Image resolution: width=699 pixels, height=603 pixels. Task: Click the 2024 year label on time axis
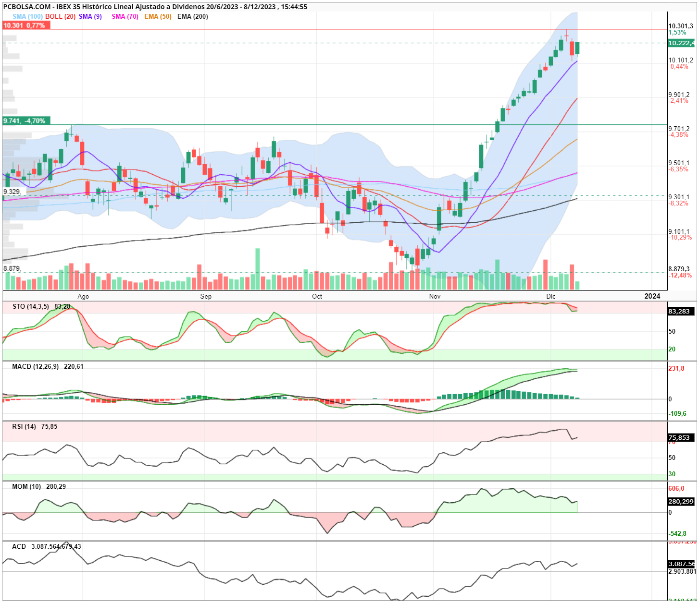point(652,296)
